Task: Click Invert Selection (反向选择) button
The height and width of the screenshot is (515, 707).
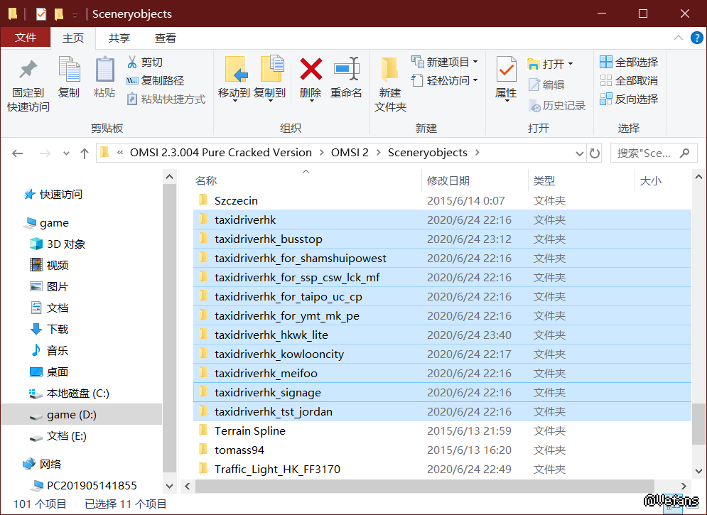Action: pyautogui.click(x=629, y=99)
